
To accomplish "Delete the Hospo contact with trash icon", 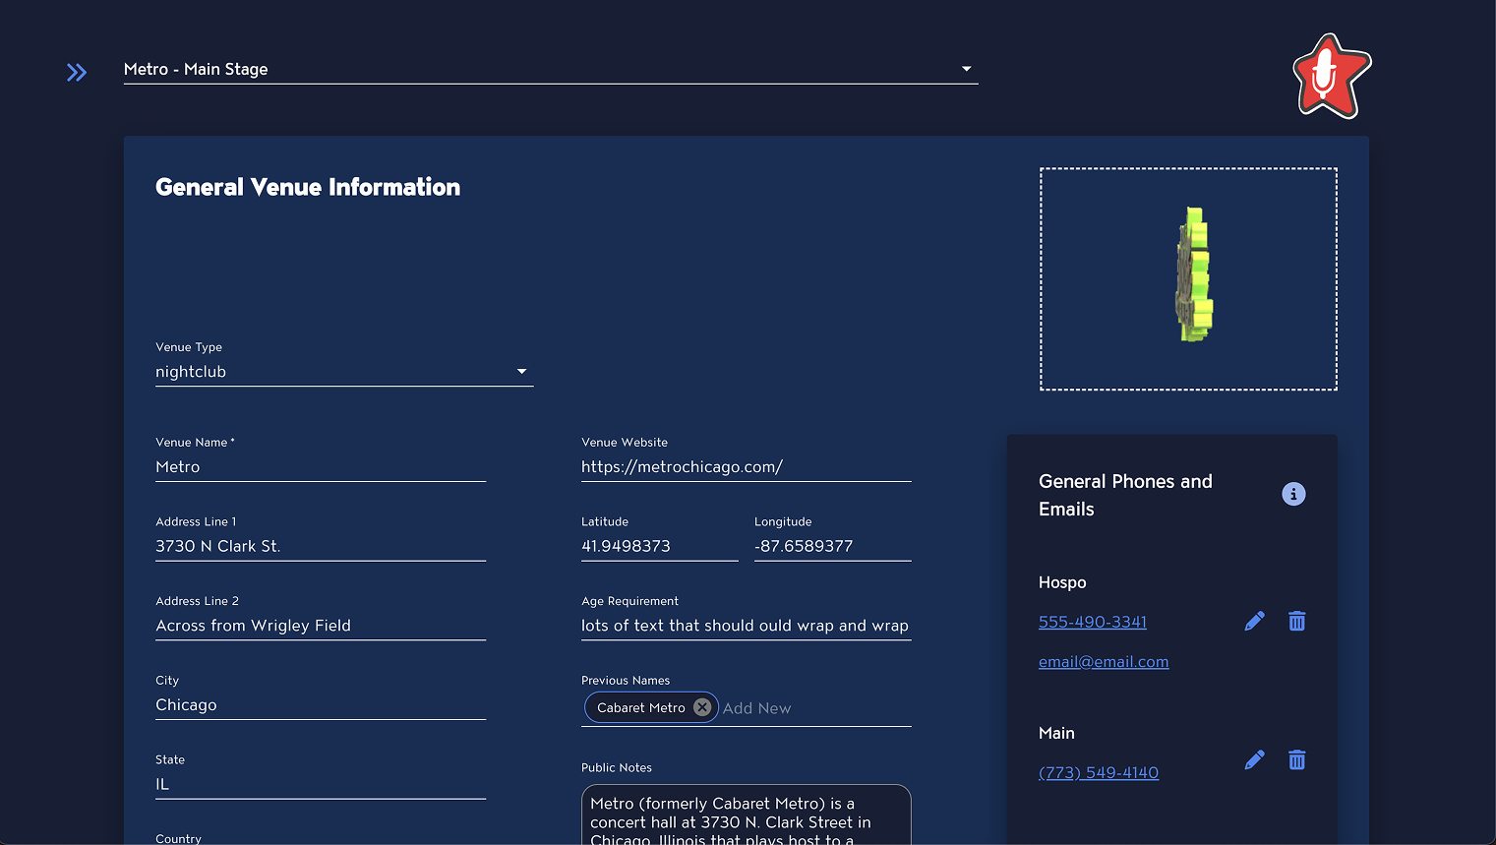I will (x=1297, y=621).
